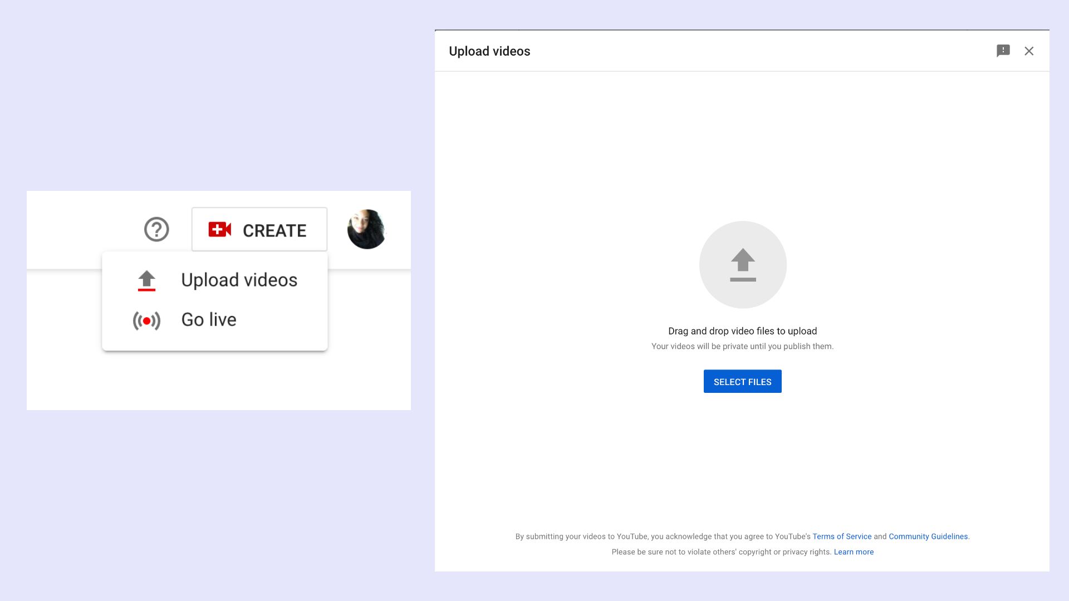Screen dimensions: 1069x601
Task: Choose the Go live menu option
Action: click(209, 320)
